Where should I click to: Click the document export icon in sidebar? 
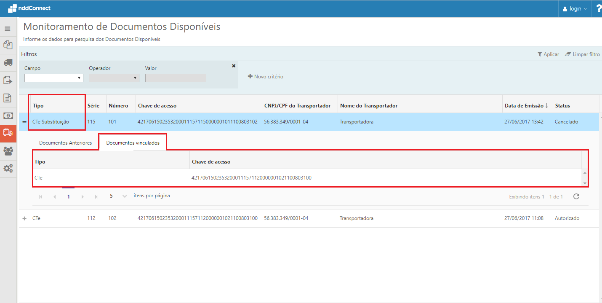pyautogui.click(x=8, y=80)
